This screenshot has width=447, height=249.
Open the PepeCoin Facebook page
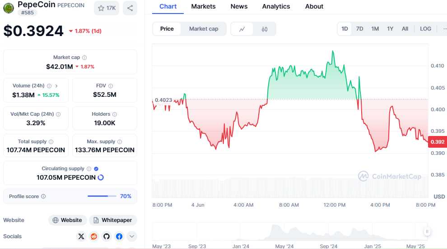pyautogui.click(x=119, y=236)
